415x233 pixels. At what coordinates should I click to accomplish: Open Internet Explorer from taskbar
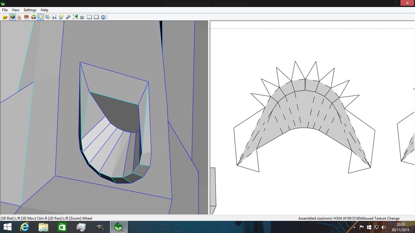(x=25, y=227)
